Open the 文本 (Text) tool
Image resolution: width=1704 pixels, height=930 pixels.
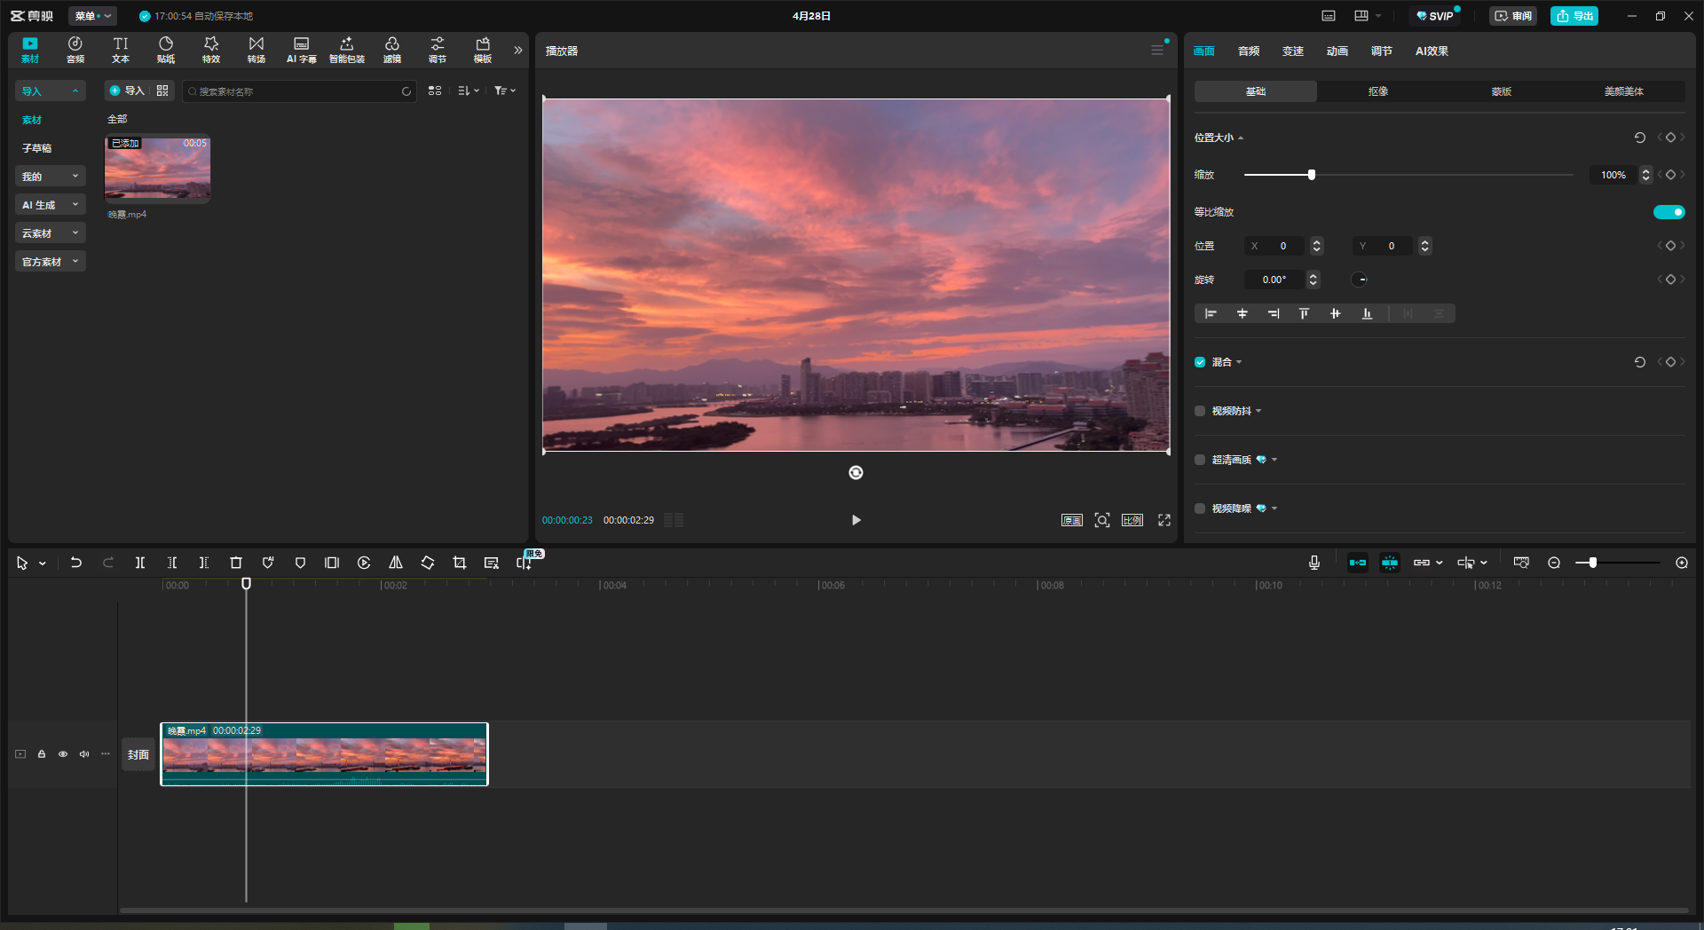click(x=121, y=50)
